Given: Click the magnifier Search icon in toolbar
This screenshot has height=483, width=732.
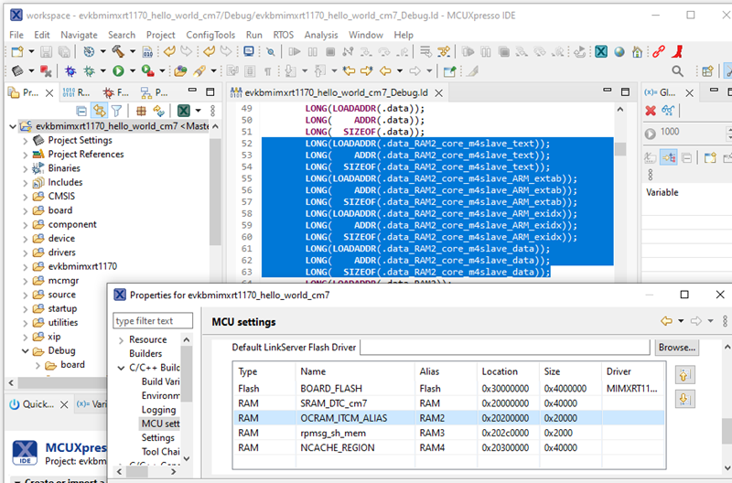Looking at the screenshot, I should click(677, 71).
